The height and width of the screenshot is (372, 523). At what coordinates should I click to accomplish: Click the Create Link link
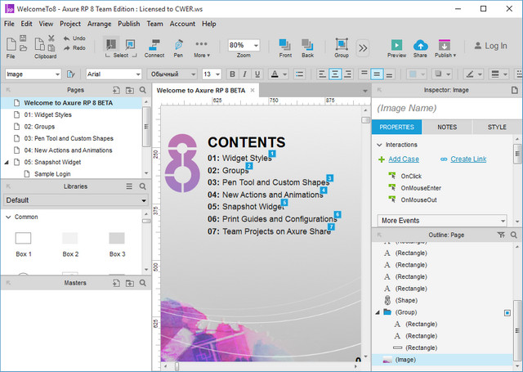(x=464, y=159)
